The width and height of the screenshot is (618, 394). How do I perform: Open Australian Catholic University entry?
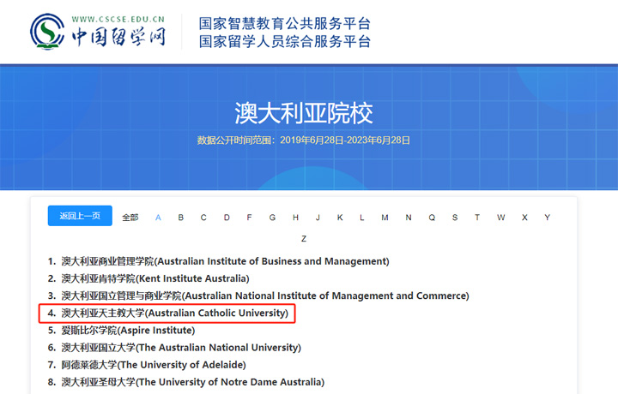coord(174,313)
